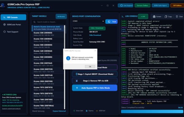Image resolution: width=184 pixels, height=117 pixels.
Task: Click the trash icon beside Clear
Action: tap(177, 17)
